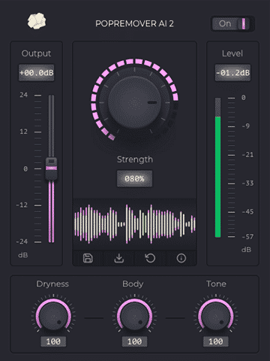The image size is (270, 361).
Task: Click the Output fader handle
Action: pos(51,168)
